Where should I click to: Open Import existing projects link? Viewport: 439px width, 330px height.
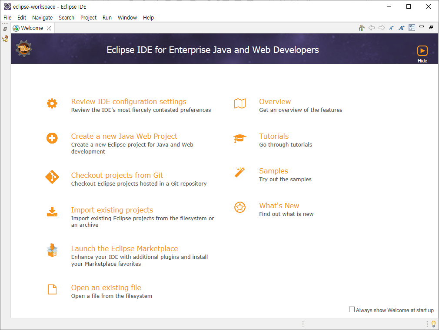click(x=112, y=210)
